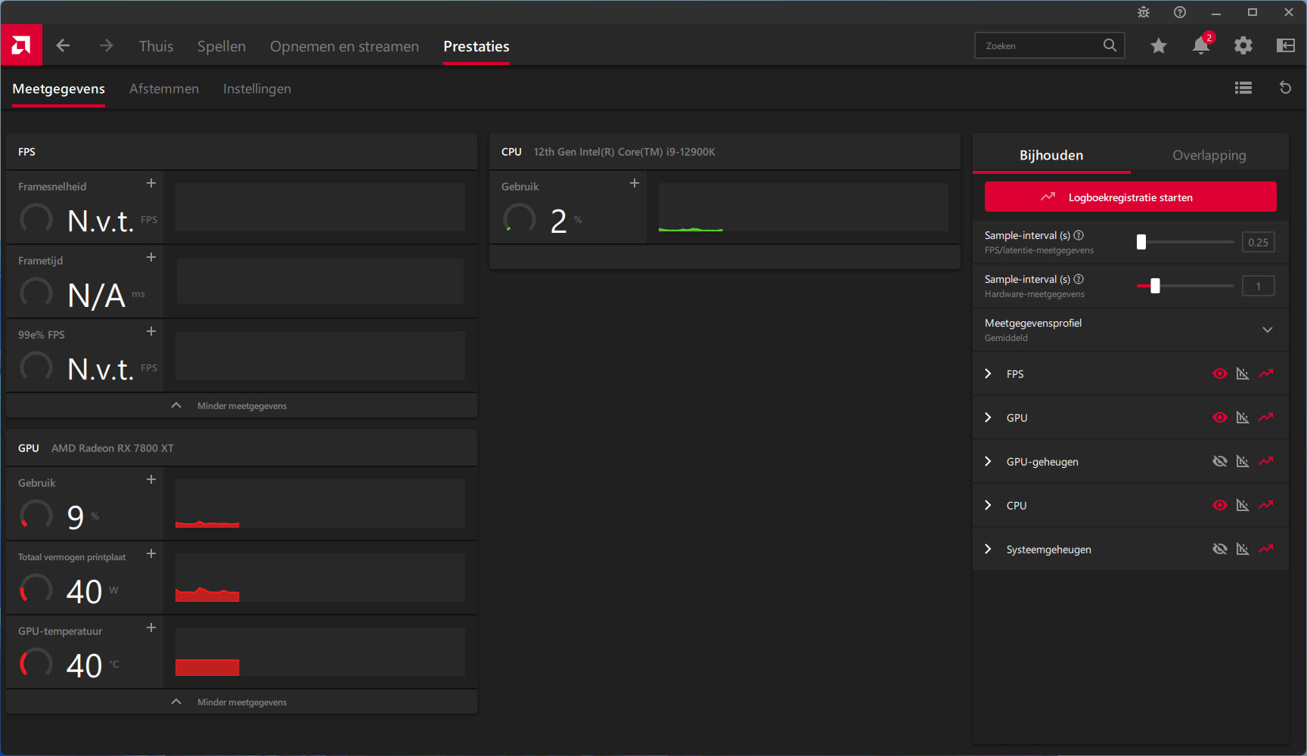1307x756 pixels.
Task: Click plus icon for GPU Gebruik
Action: 151,479
